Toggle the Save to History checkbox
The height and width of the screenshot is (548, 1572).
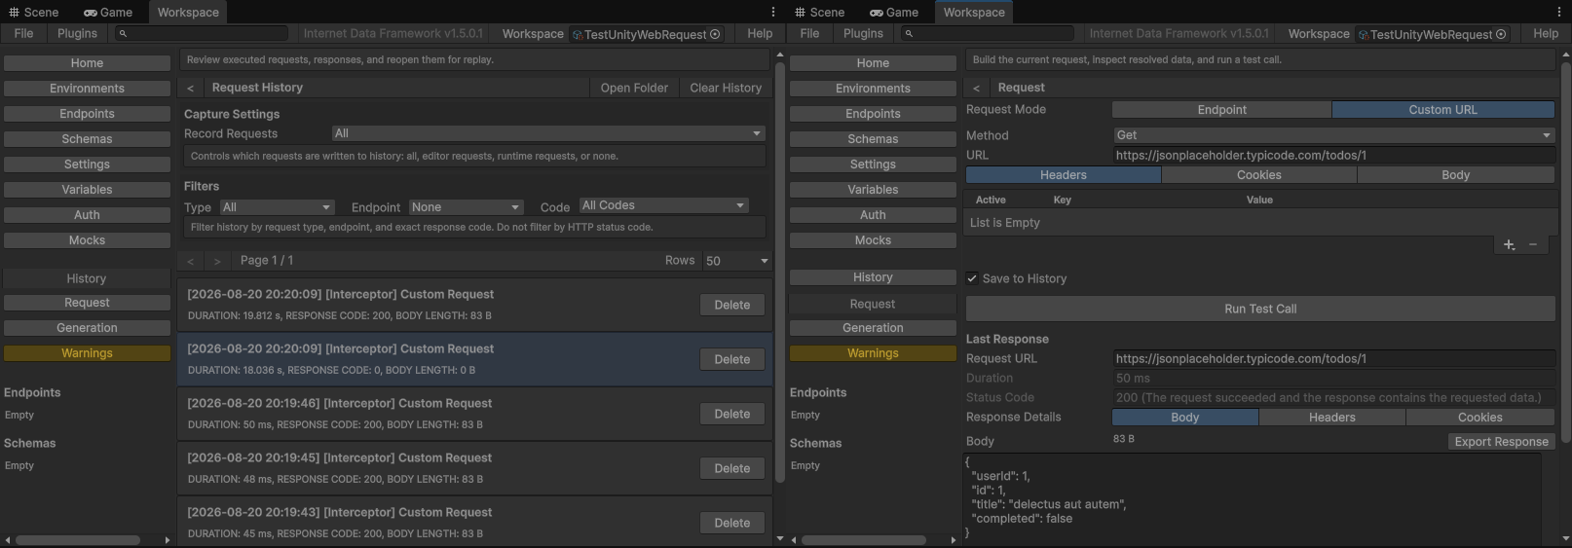pyautogui.click(x=972, y=278)
